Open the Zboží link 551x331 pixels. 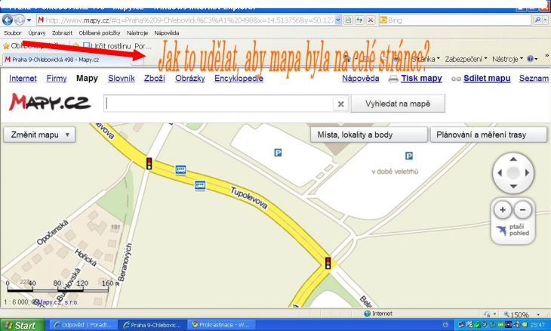(x=155, y=78)
